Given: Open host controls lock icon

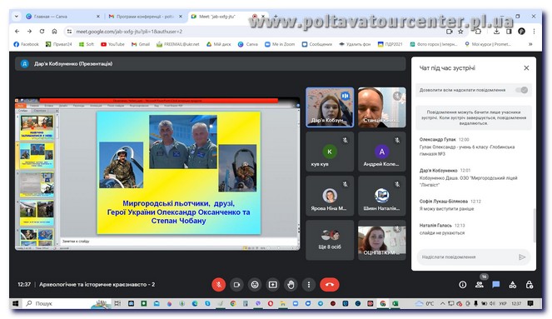Looking at the screenshot, I should pyautogui.click(x=530, y=285).
